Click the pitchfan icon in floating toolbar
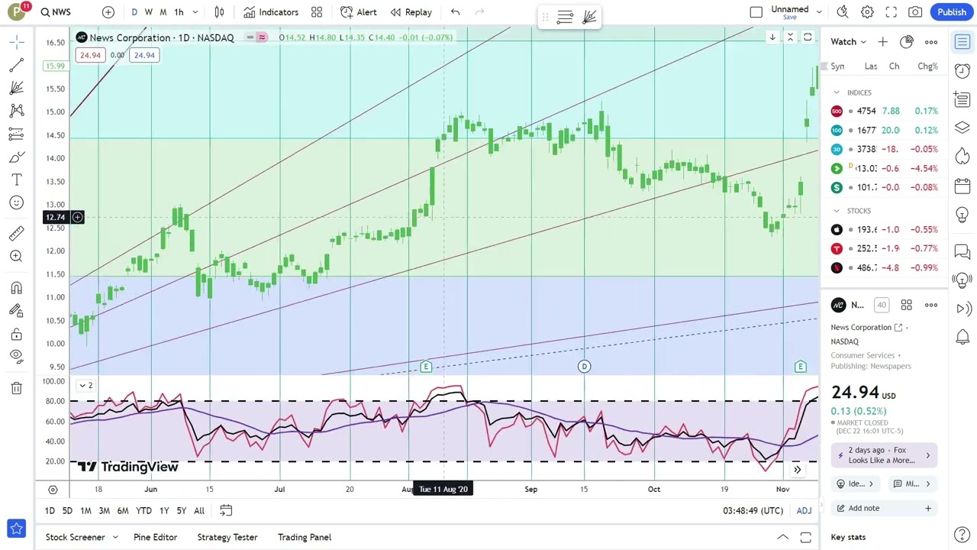The image size is (977, 550). click(589, 17)
